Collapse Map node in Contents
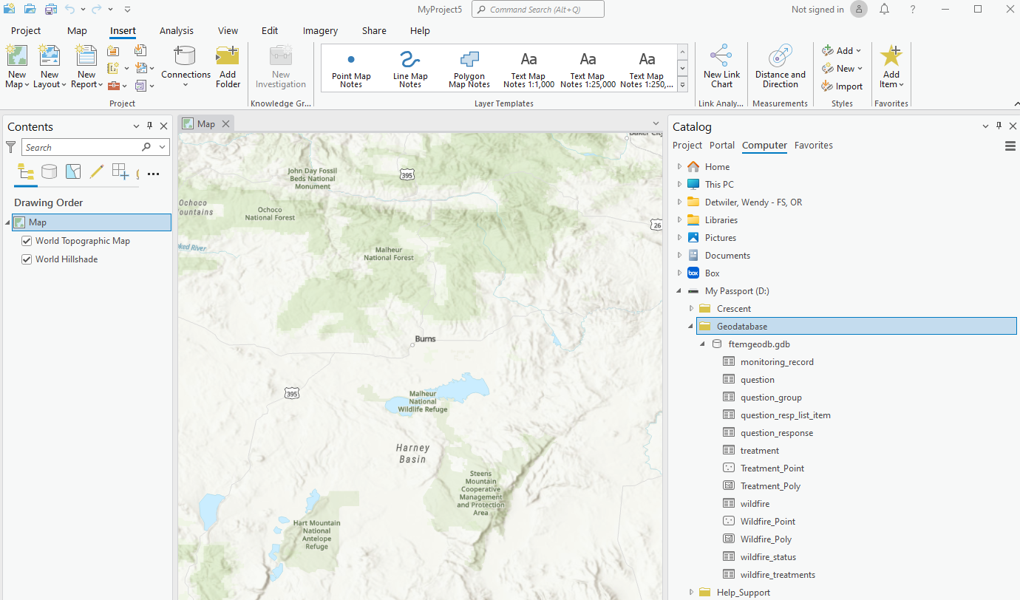 tap(7, 222)
